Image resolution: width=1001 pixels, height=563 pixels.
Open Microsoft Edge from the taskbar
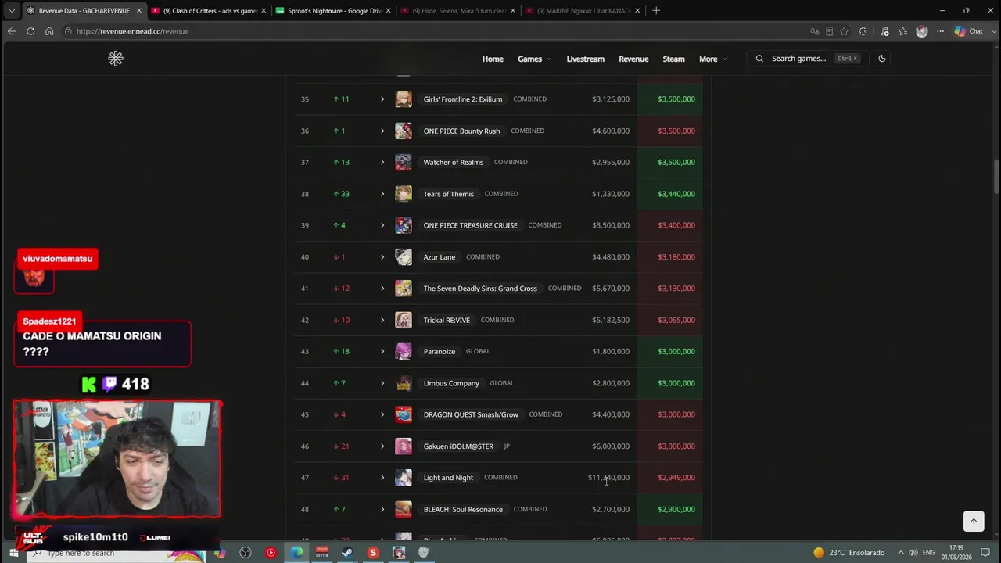coord(297,553)
